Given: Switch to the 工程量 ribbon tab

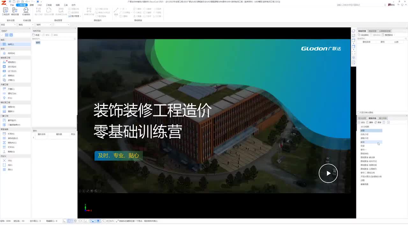Looking at the screenshot, I should pos(49,5).
